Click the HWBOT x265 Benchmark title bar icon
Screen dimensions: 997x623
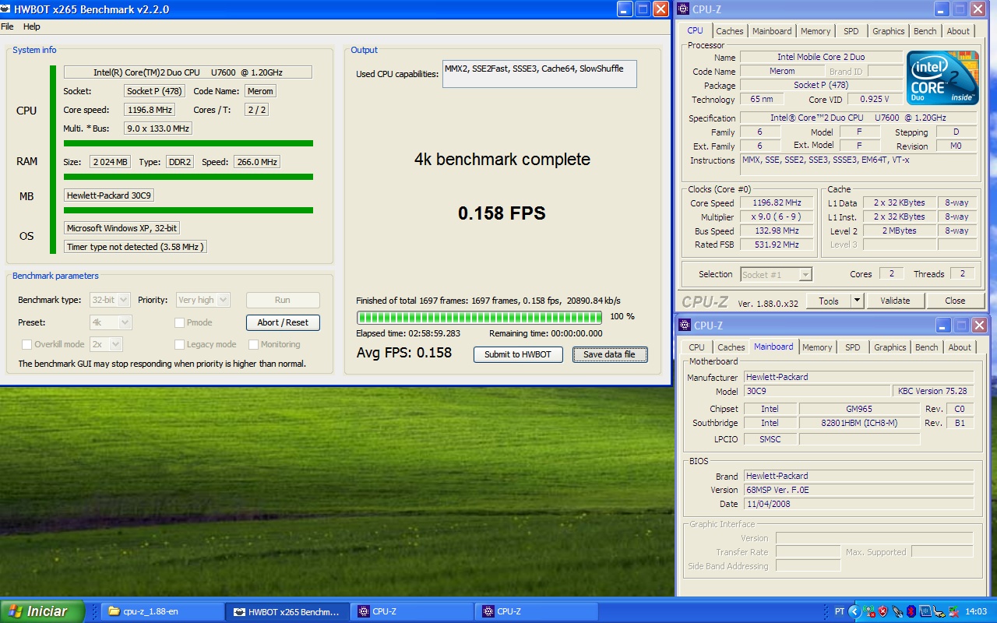pos(6,9)
